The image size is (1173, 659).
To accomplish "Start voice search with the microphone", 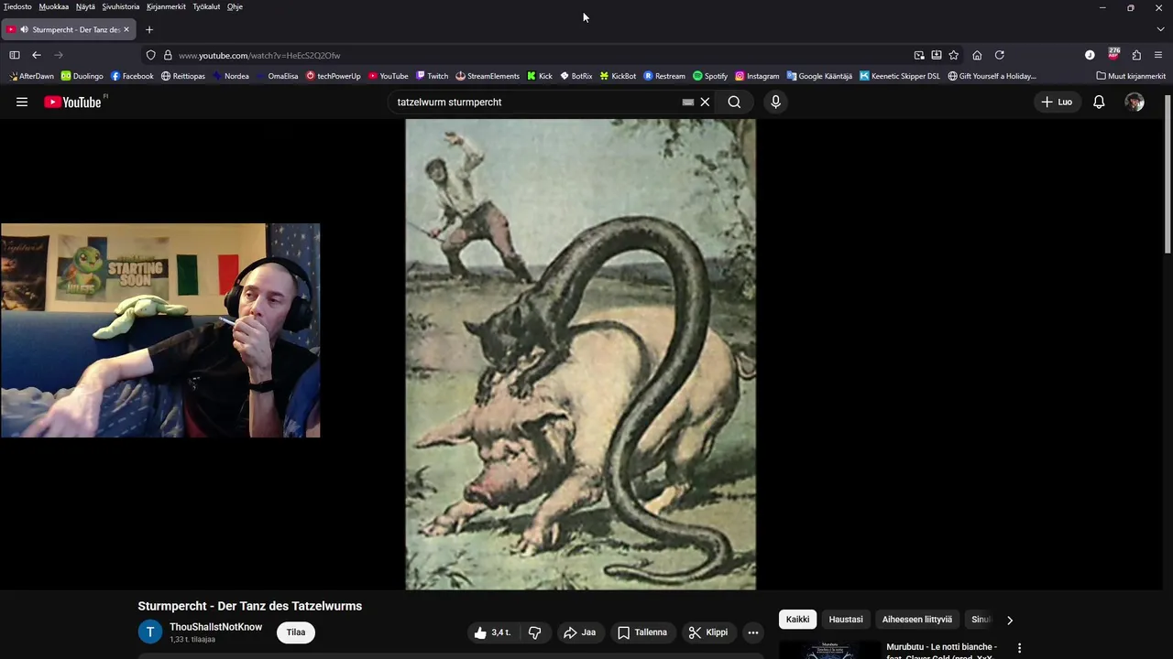I will [775, 103].
